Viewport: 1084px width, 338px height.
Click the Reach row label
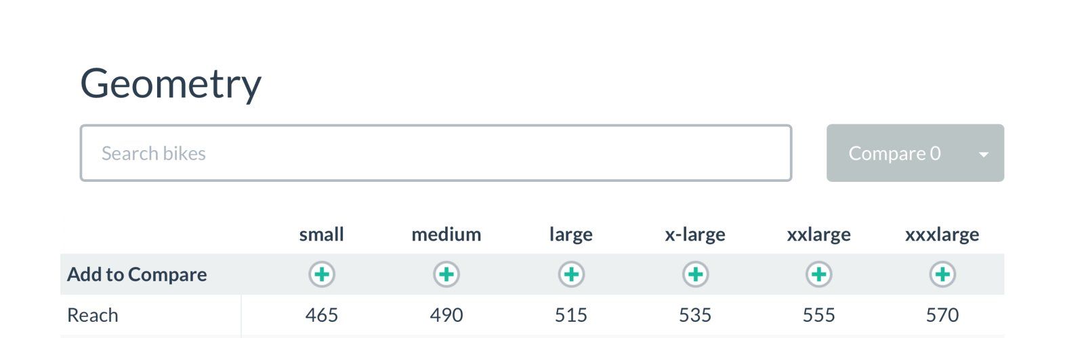(x=93, y=315)
